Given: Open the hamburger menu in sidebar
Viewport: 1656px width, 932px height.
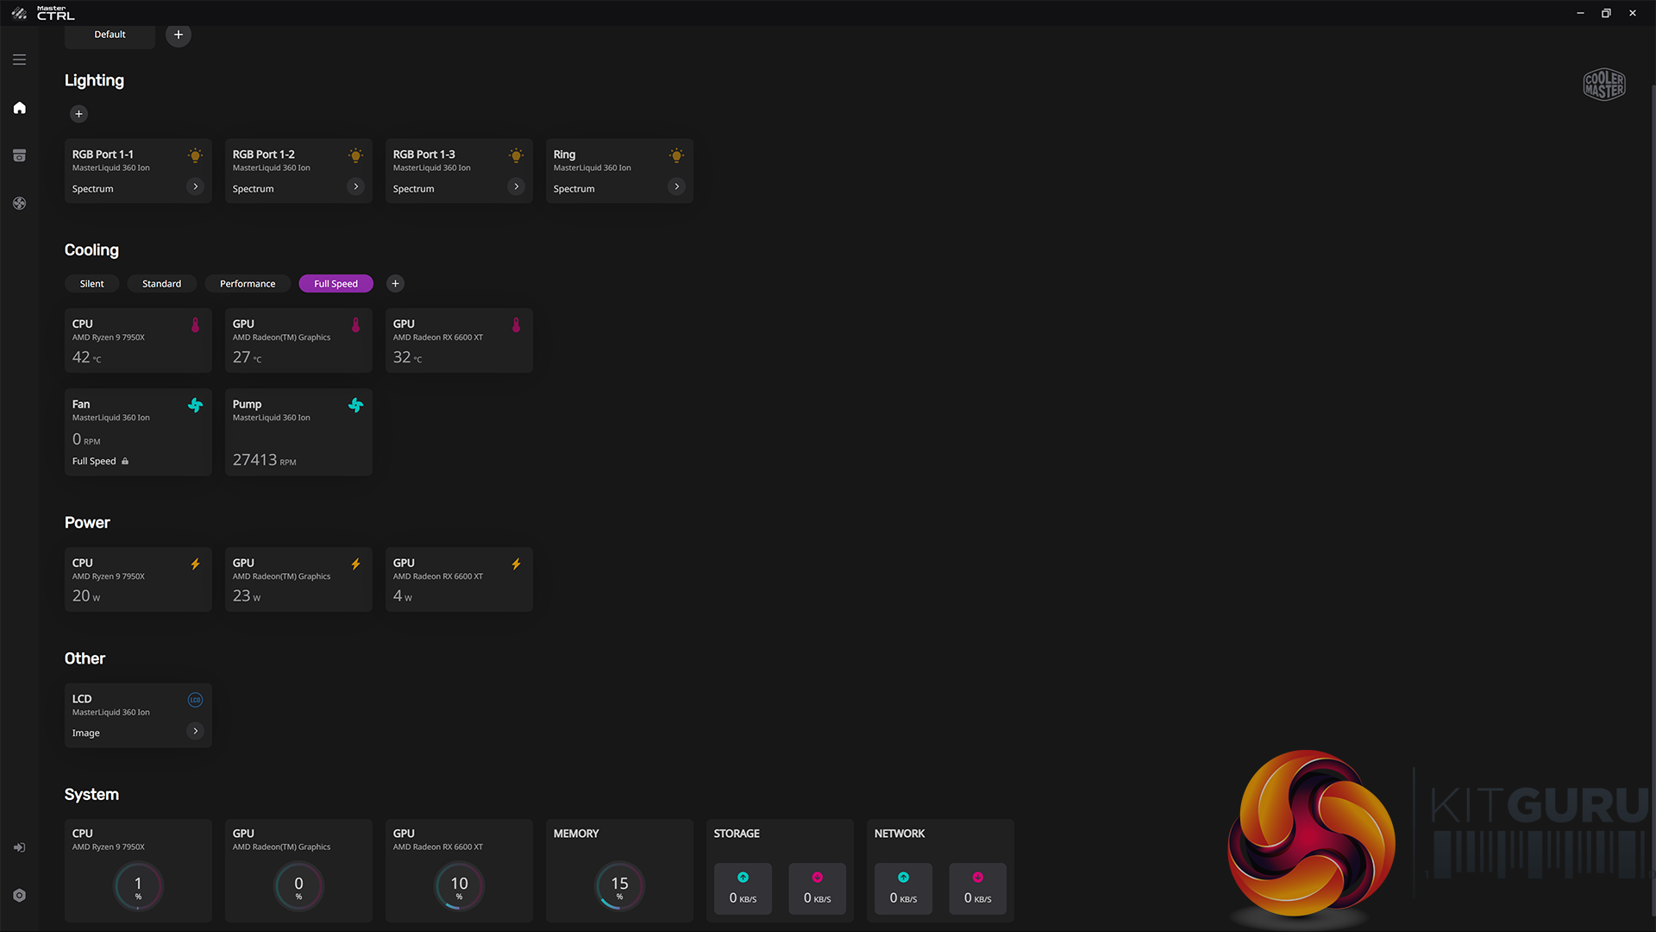Looking at the screenshot, I should [x=19, y=60].
